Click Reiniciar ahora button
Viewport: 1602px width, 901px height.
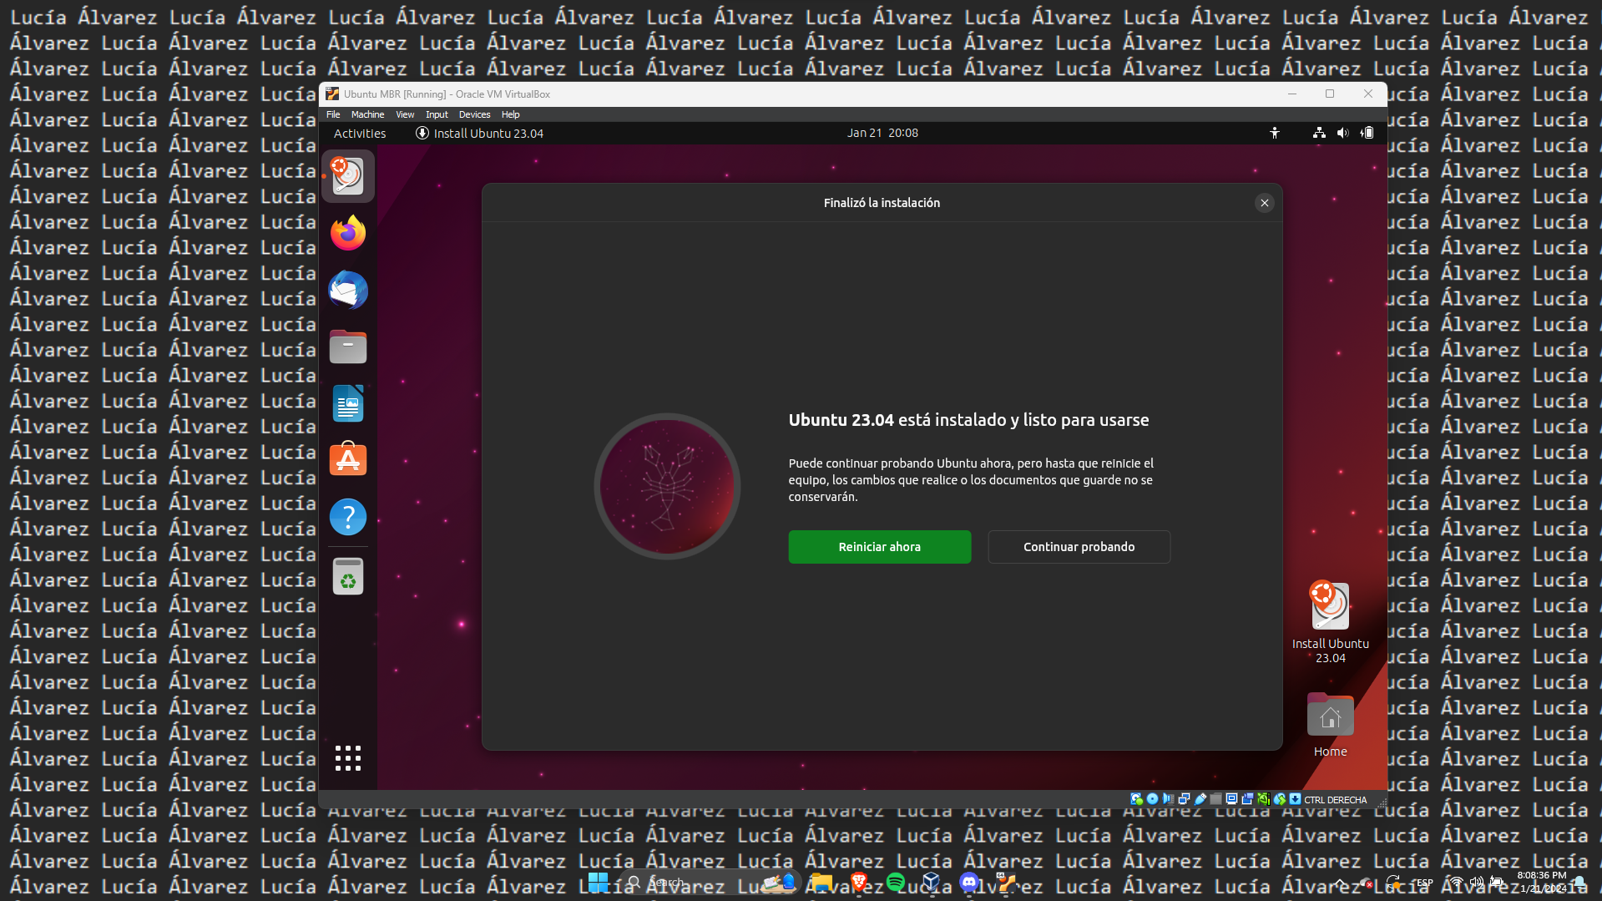tap(879, 547)
